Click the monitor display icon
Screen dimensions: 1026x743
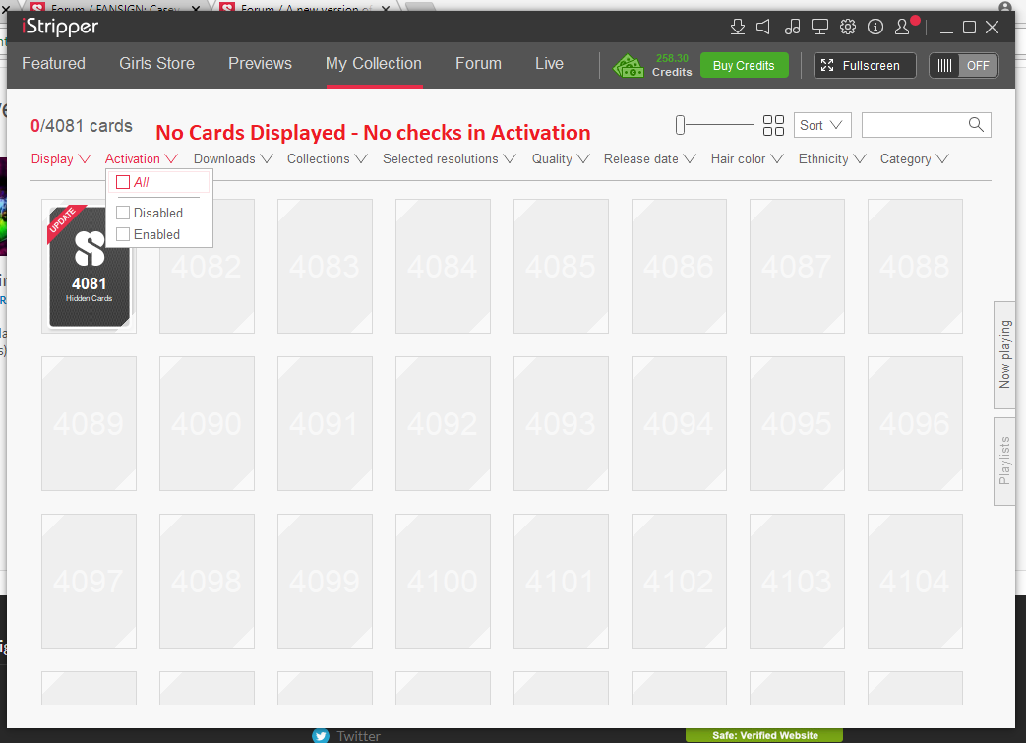click(x=819, y=27)
